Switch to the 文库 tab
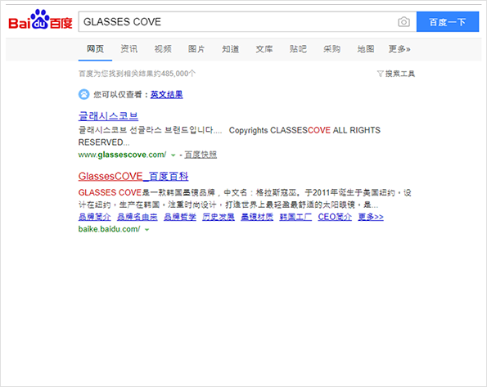This screenshot has width=487, height=387. pyautogui.click(x=264, y=49)
